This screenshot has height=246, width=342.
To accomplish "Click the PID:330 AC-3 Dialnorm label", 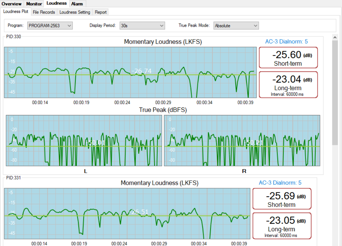I will pyautogui.click(x=286, y=42).
